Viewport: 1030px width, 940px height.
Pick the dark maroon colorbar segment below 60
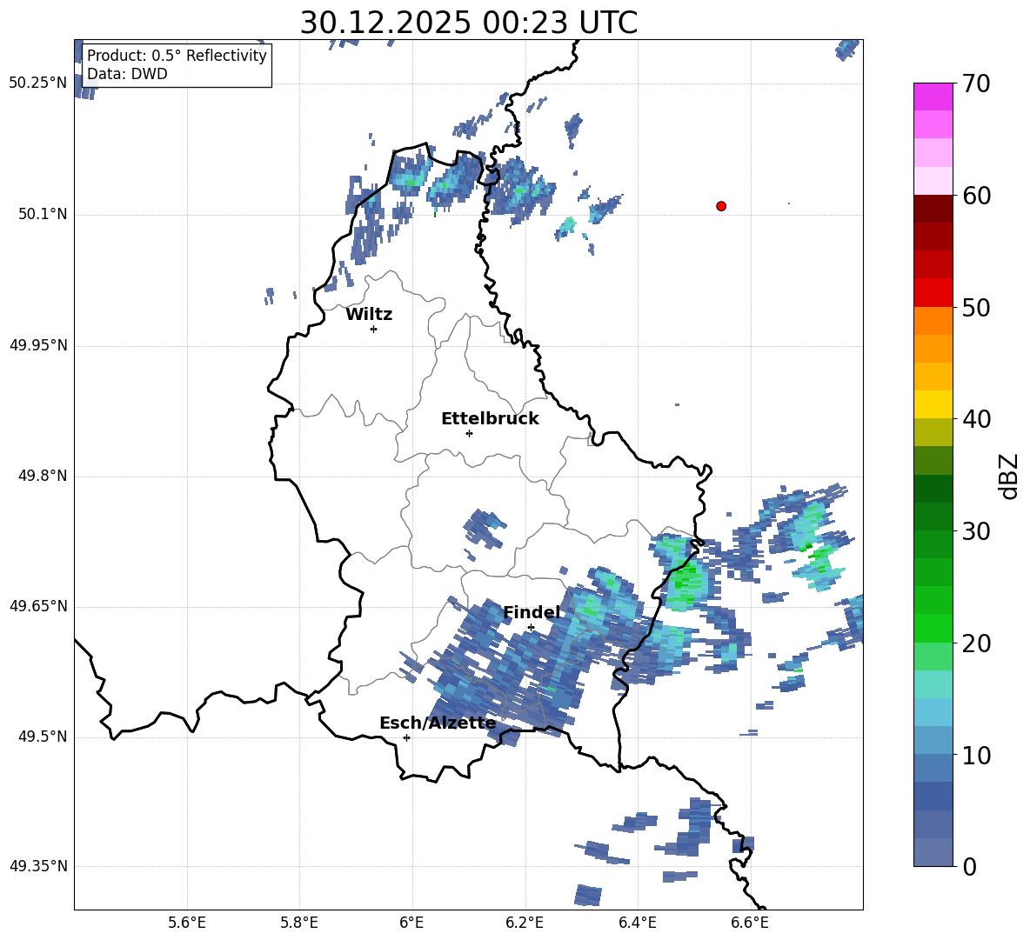(x=933, y=209)
